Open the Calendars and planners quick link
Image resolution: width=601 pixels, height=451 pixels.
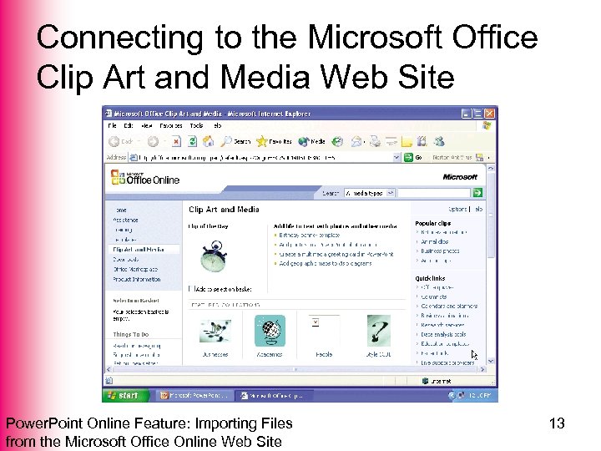coord(449,306)
